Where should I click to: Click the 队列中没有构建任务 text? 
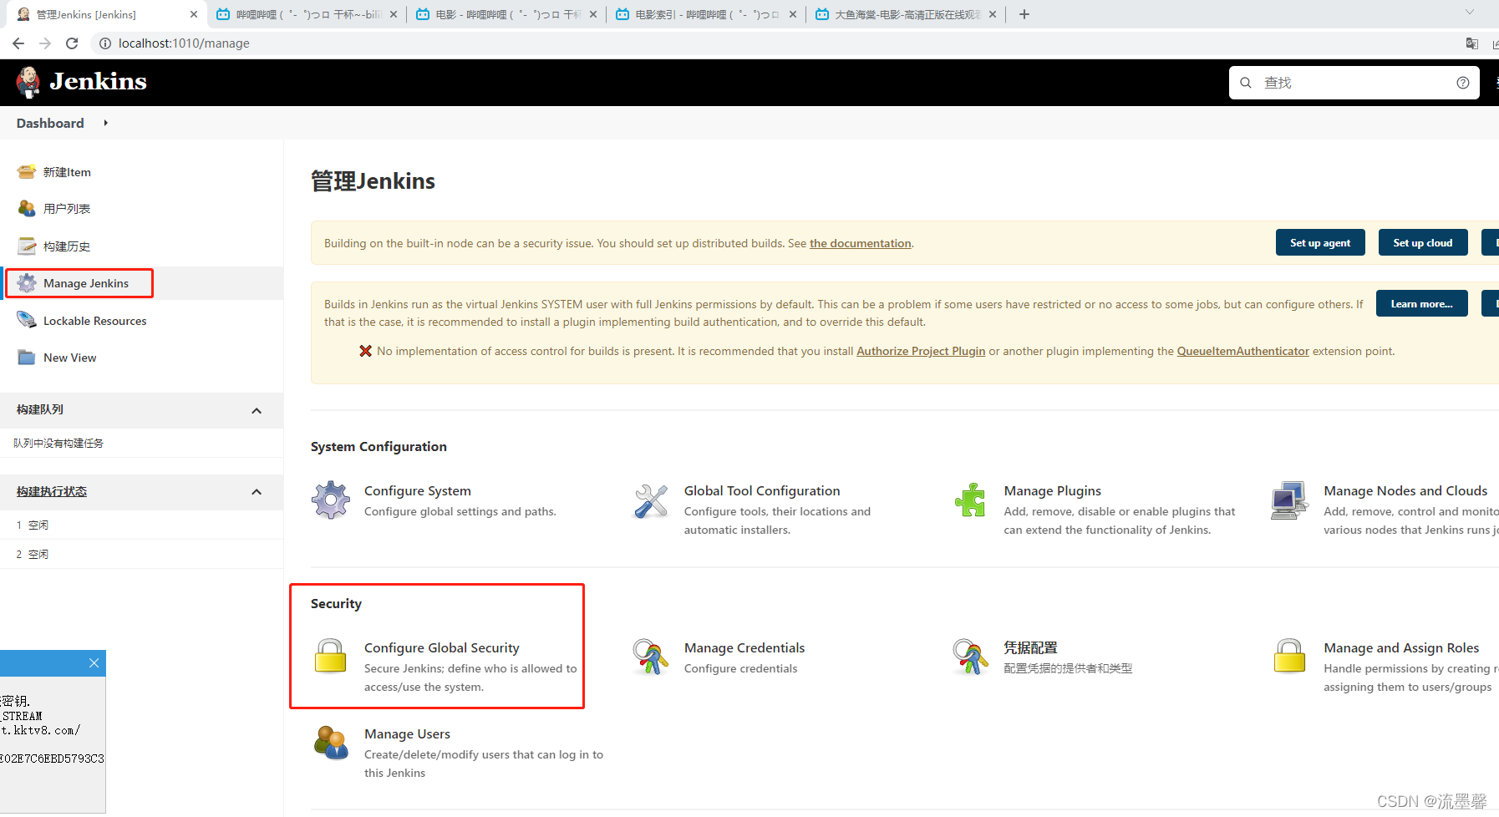pyautogui.click(x=58, y=443)
